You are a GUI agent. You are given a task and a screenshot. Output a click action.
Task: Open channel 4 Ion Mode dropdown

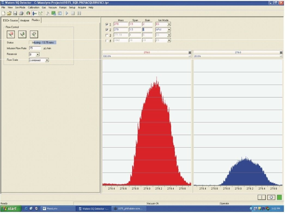point(169,40)
